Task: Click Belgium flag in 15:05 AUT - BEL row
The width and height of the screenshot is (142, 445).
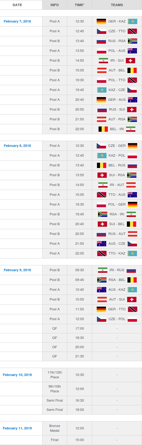Action: pyautogui.click(x=132, y=70)
